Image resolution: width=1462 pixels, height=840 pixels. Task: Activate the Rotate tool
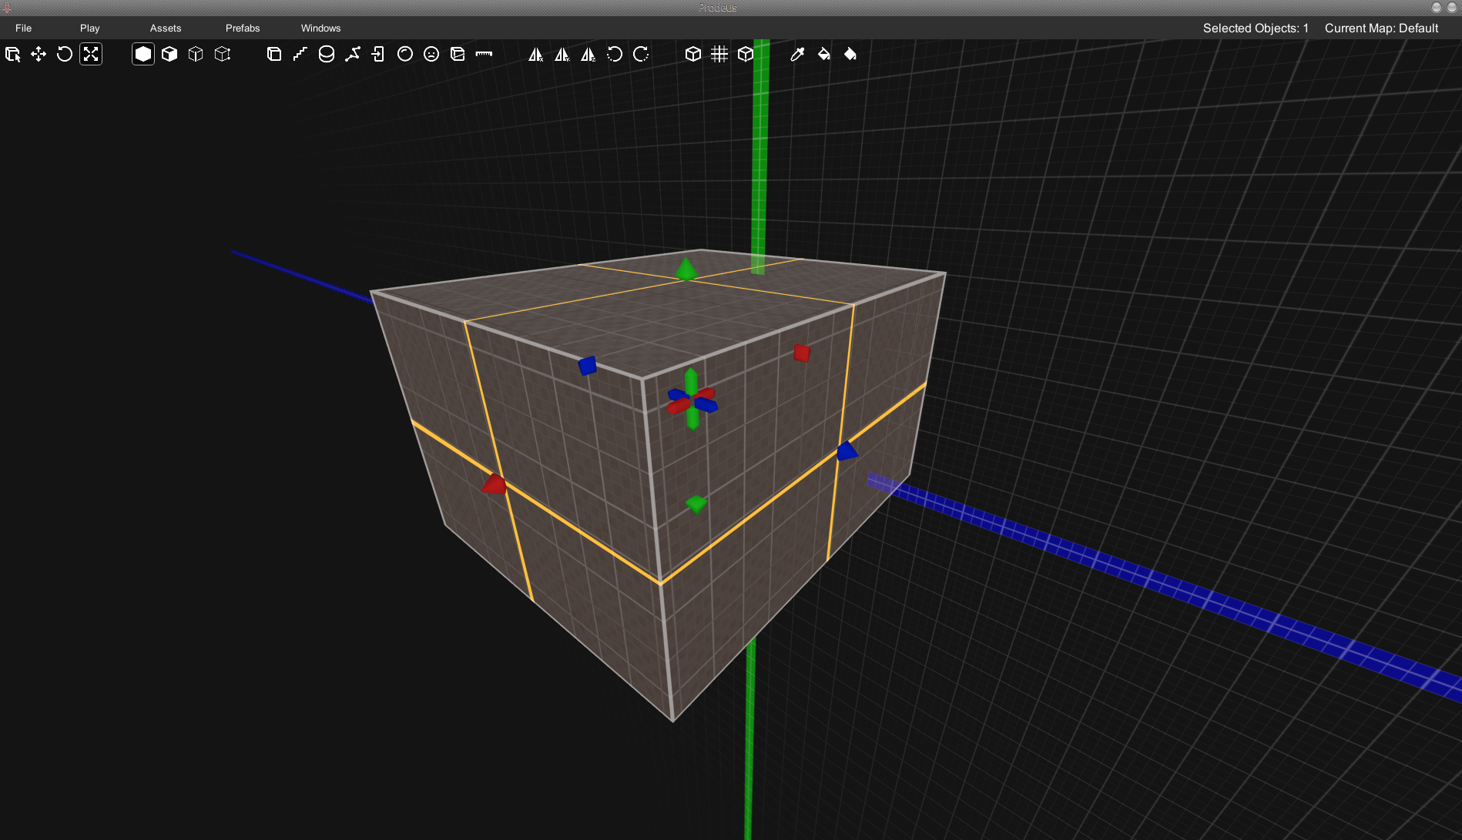(65, 55)
